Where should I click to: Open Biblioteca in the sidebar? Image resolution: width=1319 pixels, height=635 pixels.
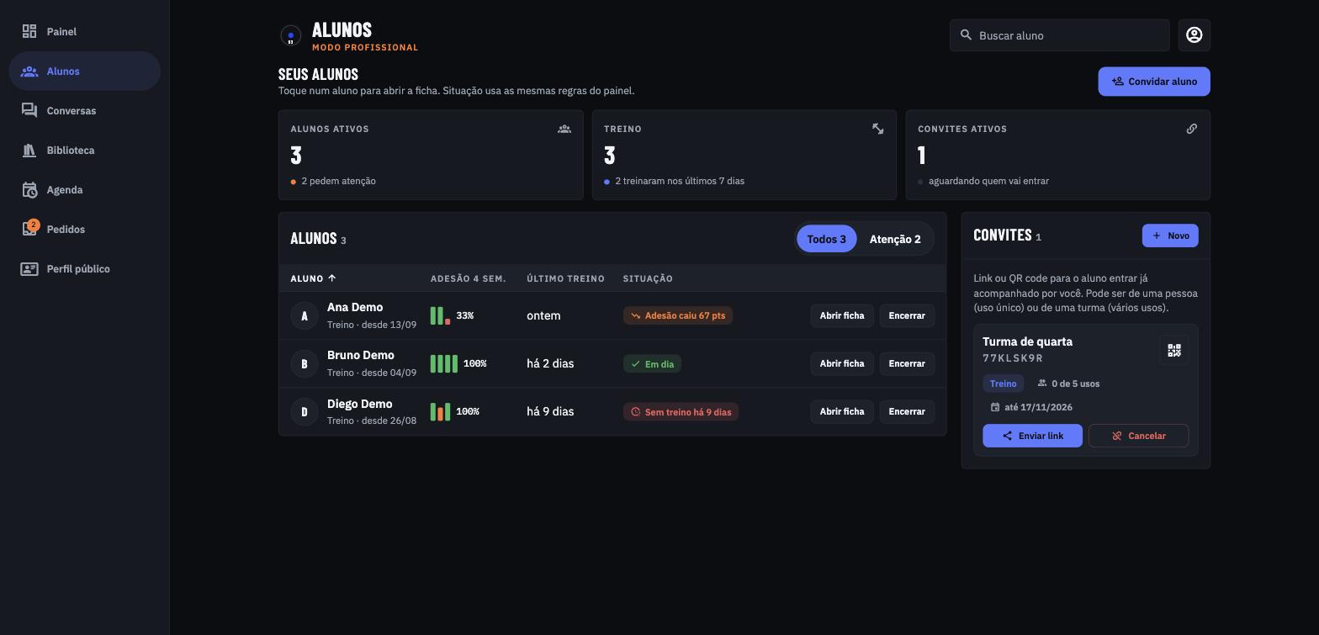pyautogui.click(x=85, y=151)
